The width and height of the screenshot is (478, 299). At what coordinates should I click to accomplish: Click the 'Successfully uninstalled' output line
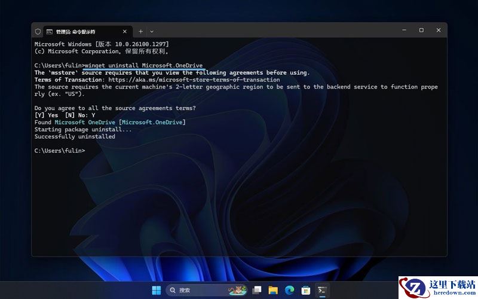click(x=75, y=136)
